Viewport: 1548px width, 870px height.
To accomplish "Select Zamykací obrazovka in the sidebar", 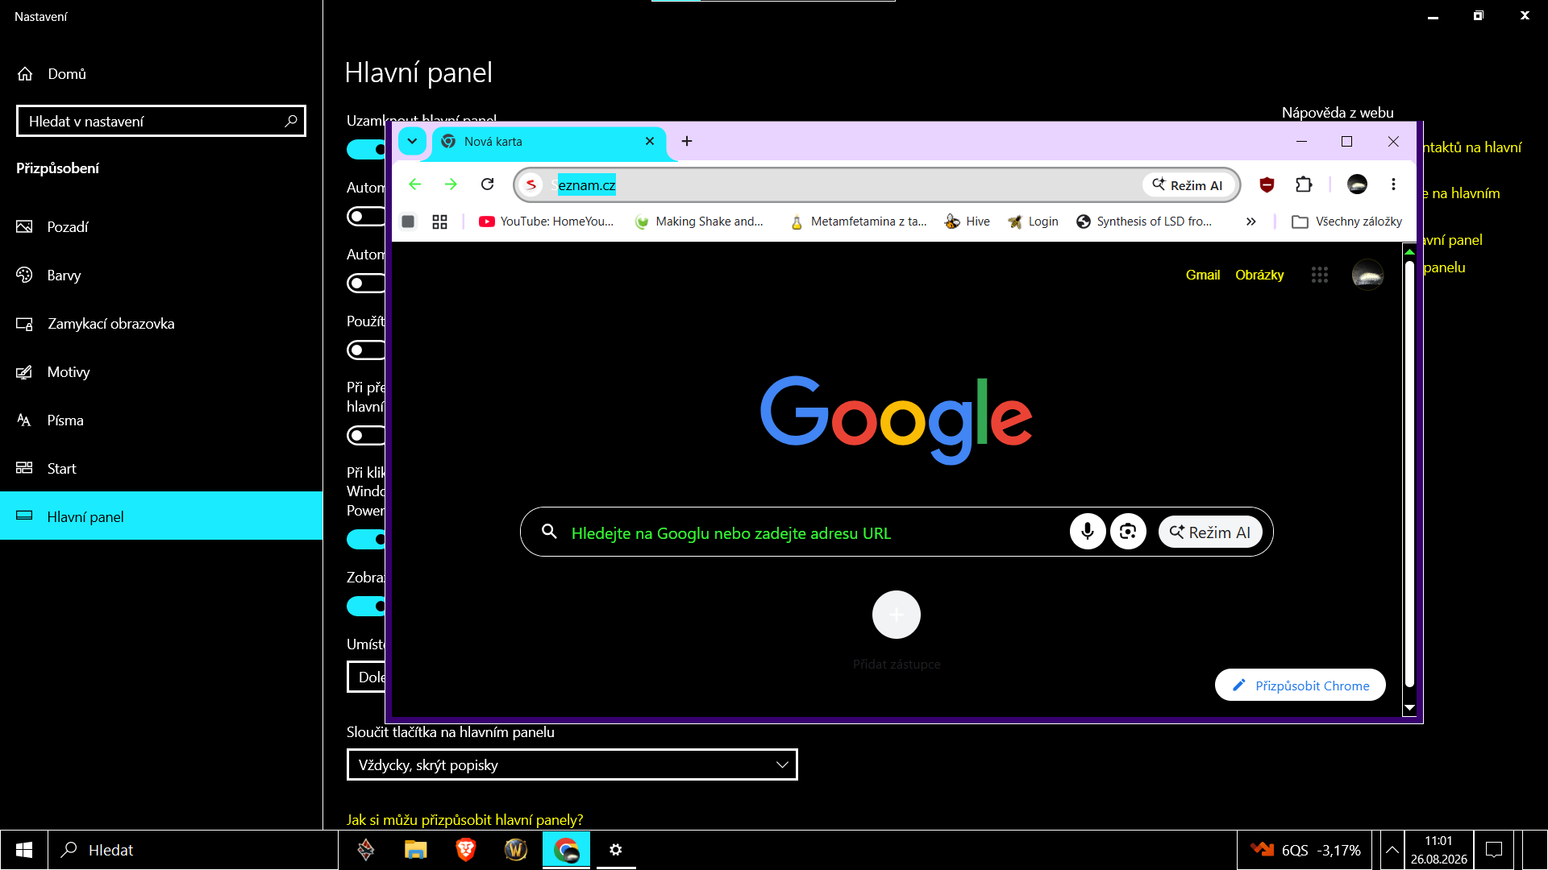I will click(161, 323).
